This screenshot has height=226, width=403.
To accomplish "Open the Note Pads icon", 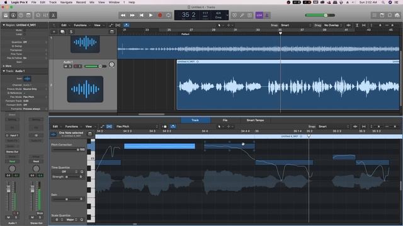I will (382, 15).
